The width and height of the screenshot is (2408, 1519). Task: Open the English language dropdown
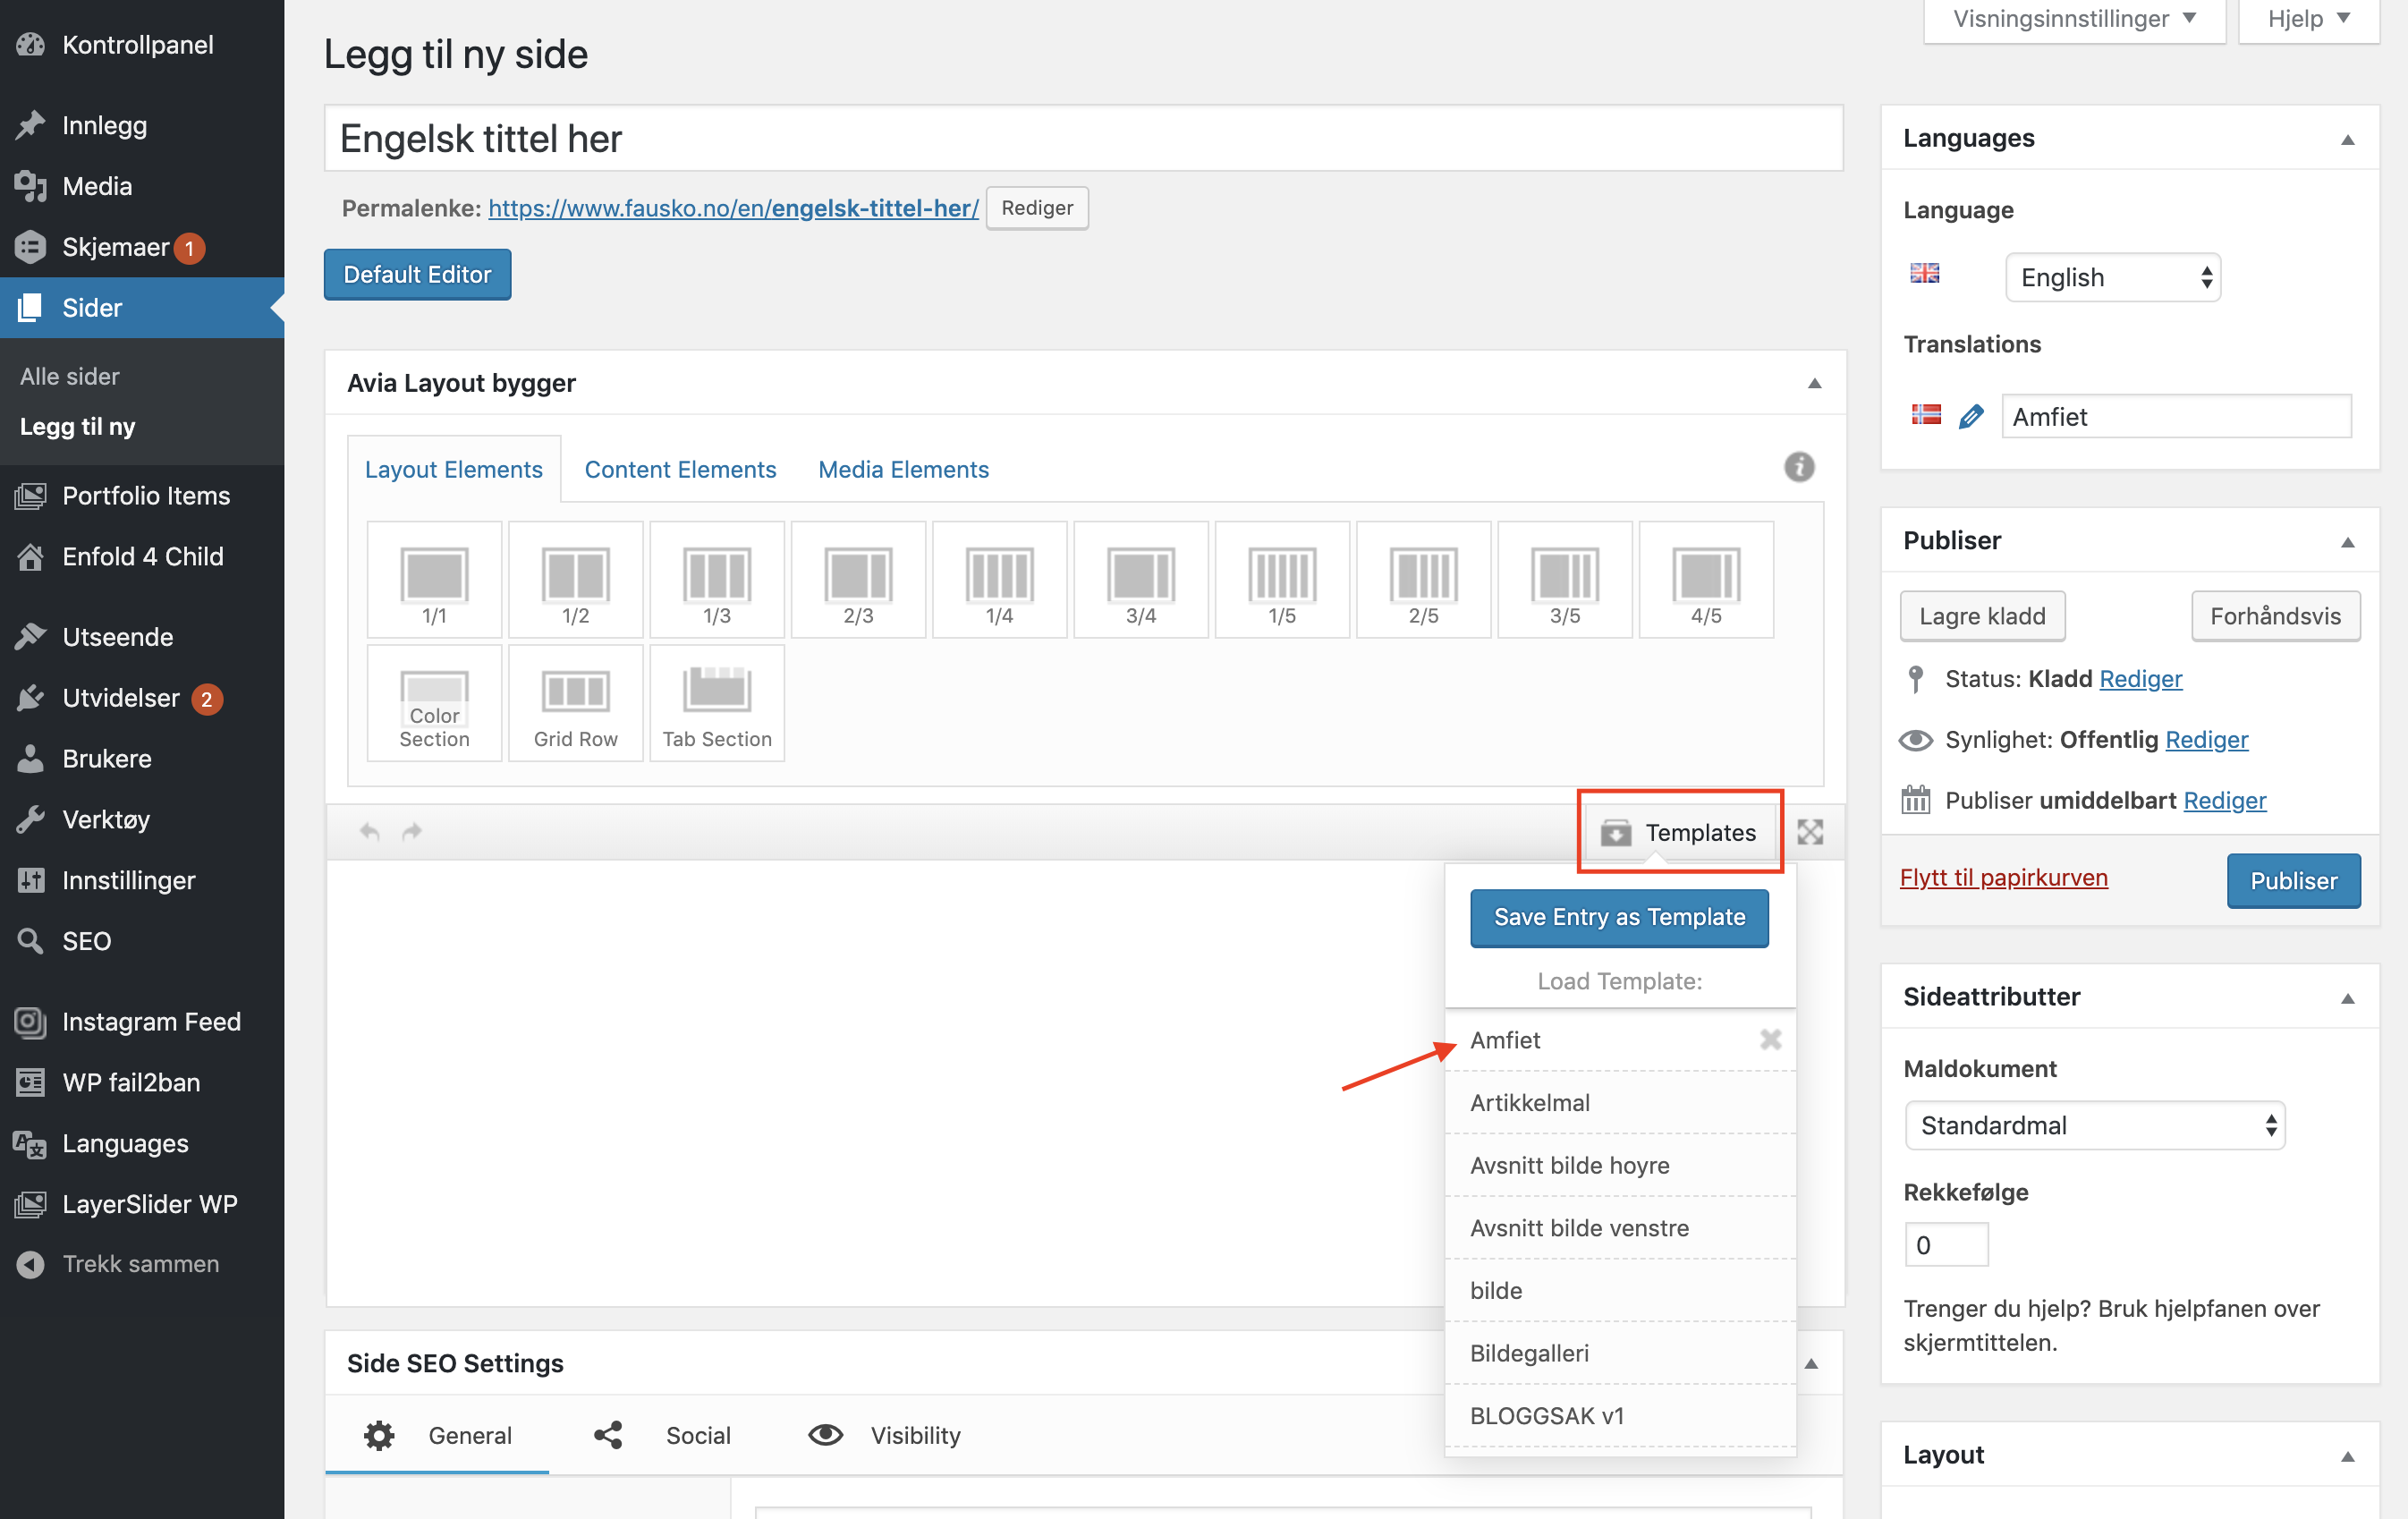click(2112, 277)
